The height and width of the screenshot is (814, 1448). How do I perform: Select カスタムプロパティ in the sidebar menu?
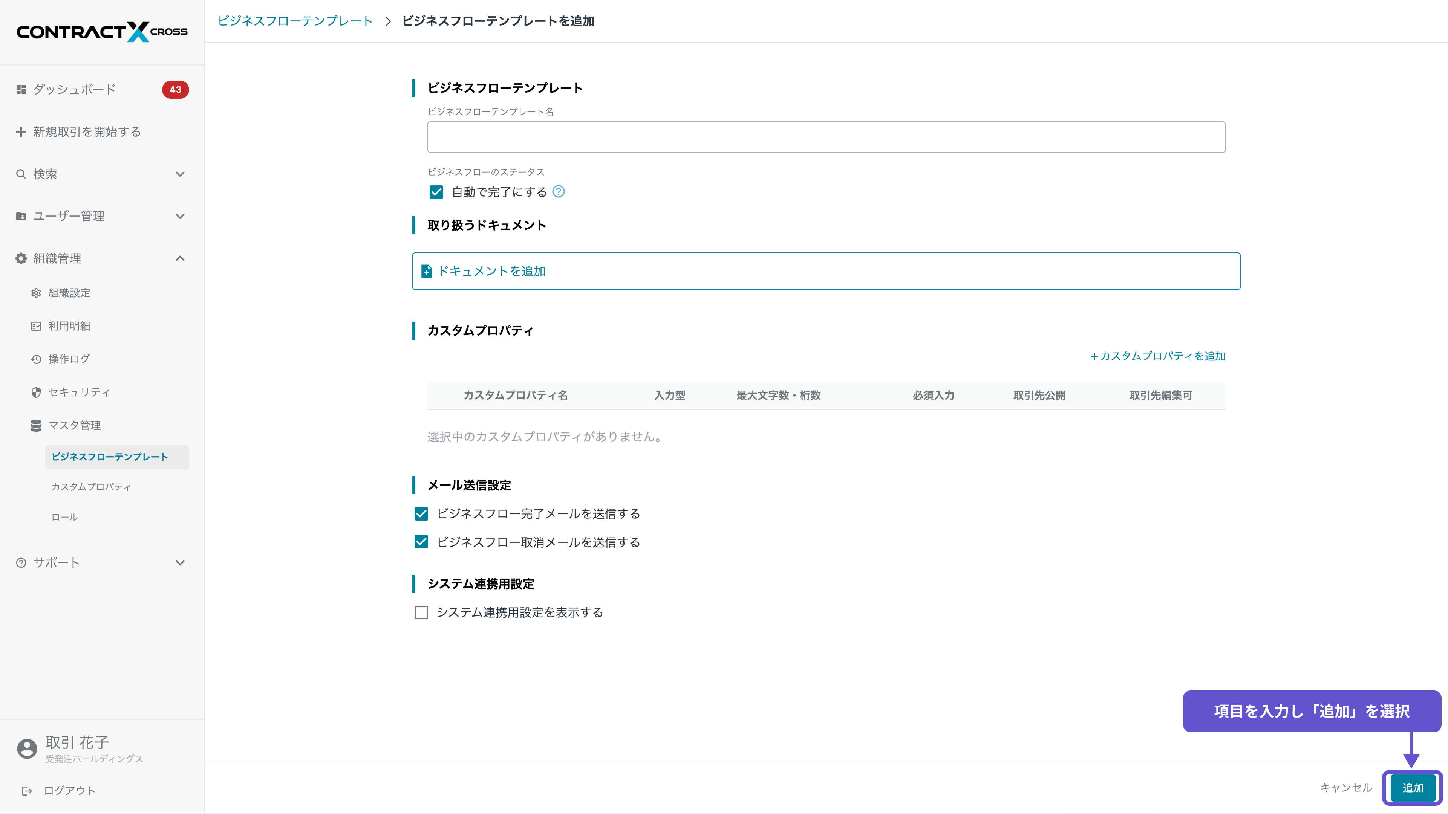(x=91, y=487)
